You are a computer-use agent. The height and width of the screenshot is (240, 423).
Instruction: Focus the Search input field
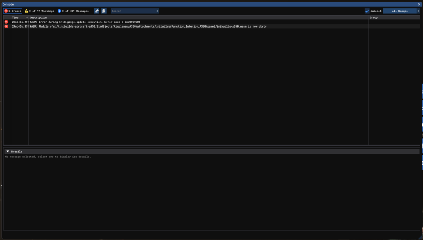[133, 11]
